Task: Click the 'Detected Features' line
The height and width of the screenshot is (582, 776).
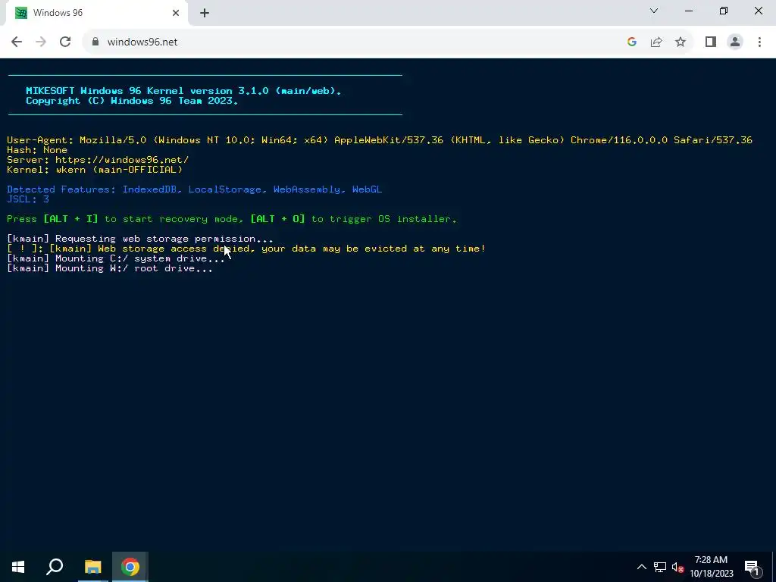Action: click(195, 189)
